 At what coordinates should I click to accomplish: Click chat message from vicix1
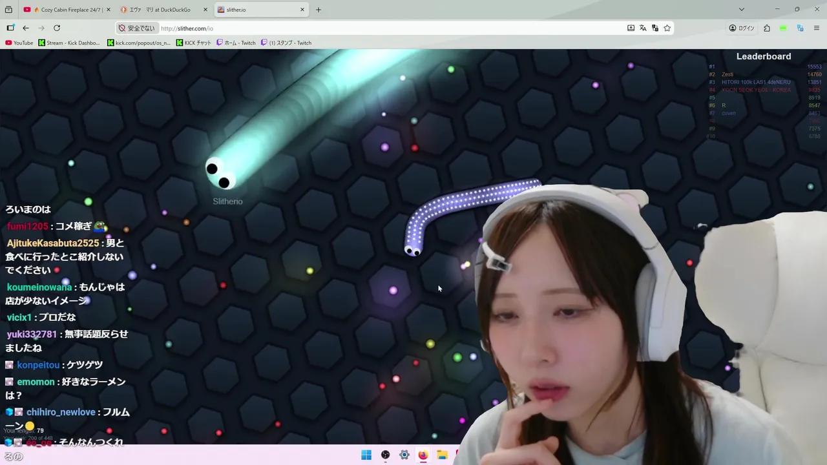coord(41,318)
